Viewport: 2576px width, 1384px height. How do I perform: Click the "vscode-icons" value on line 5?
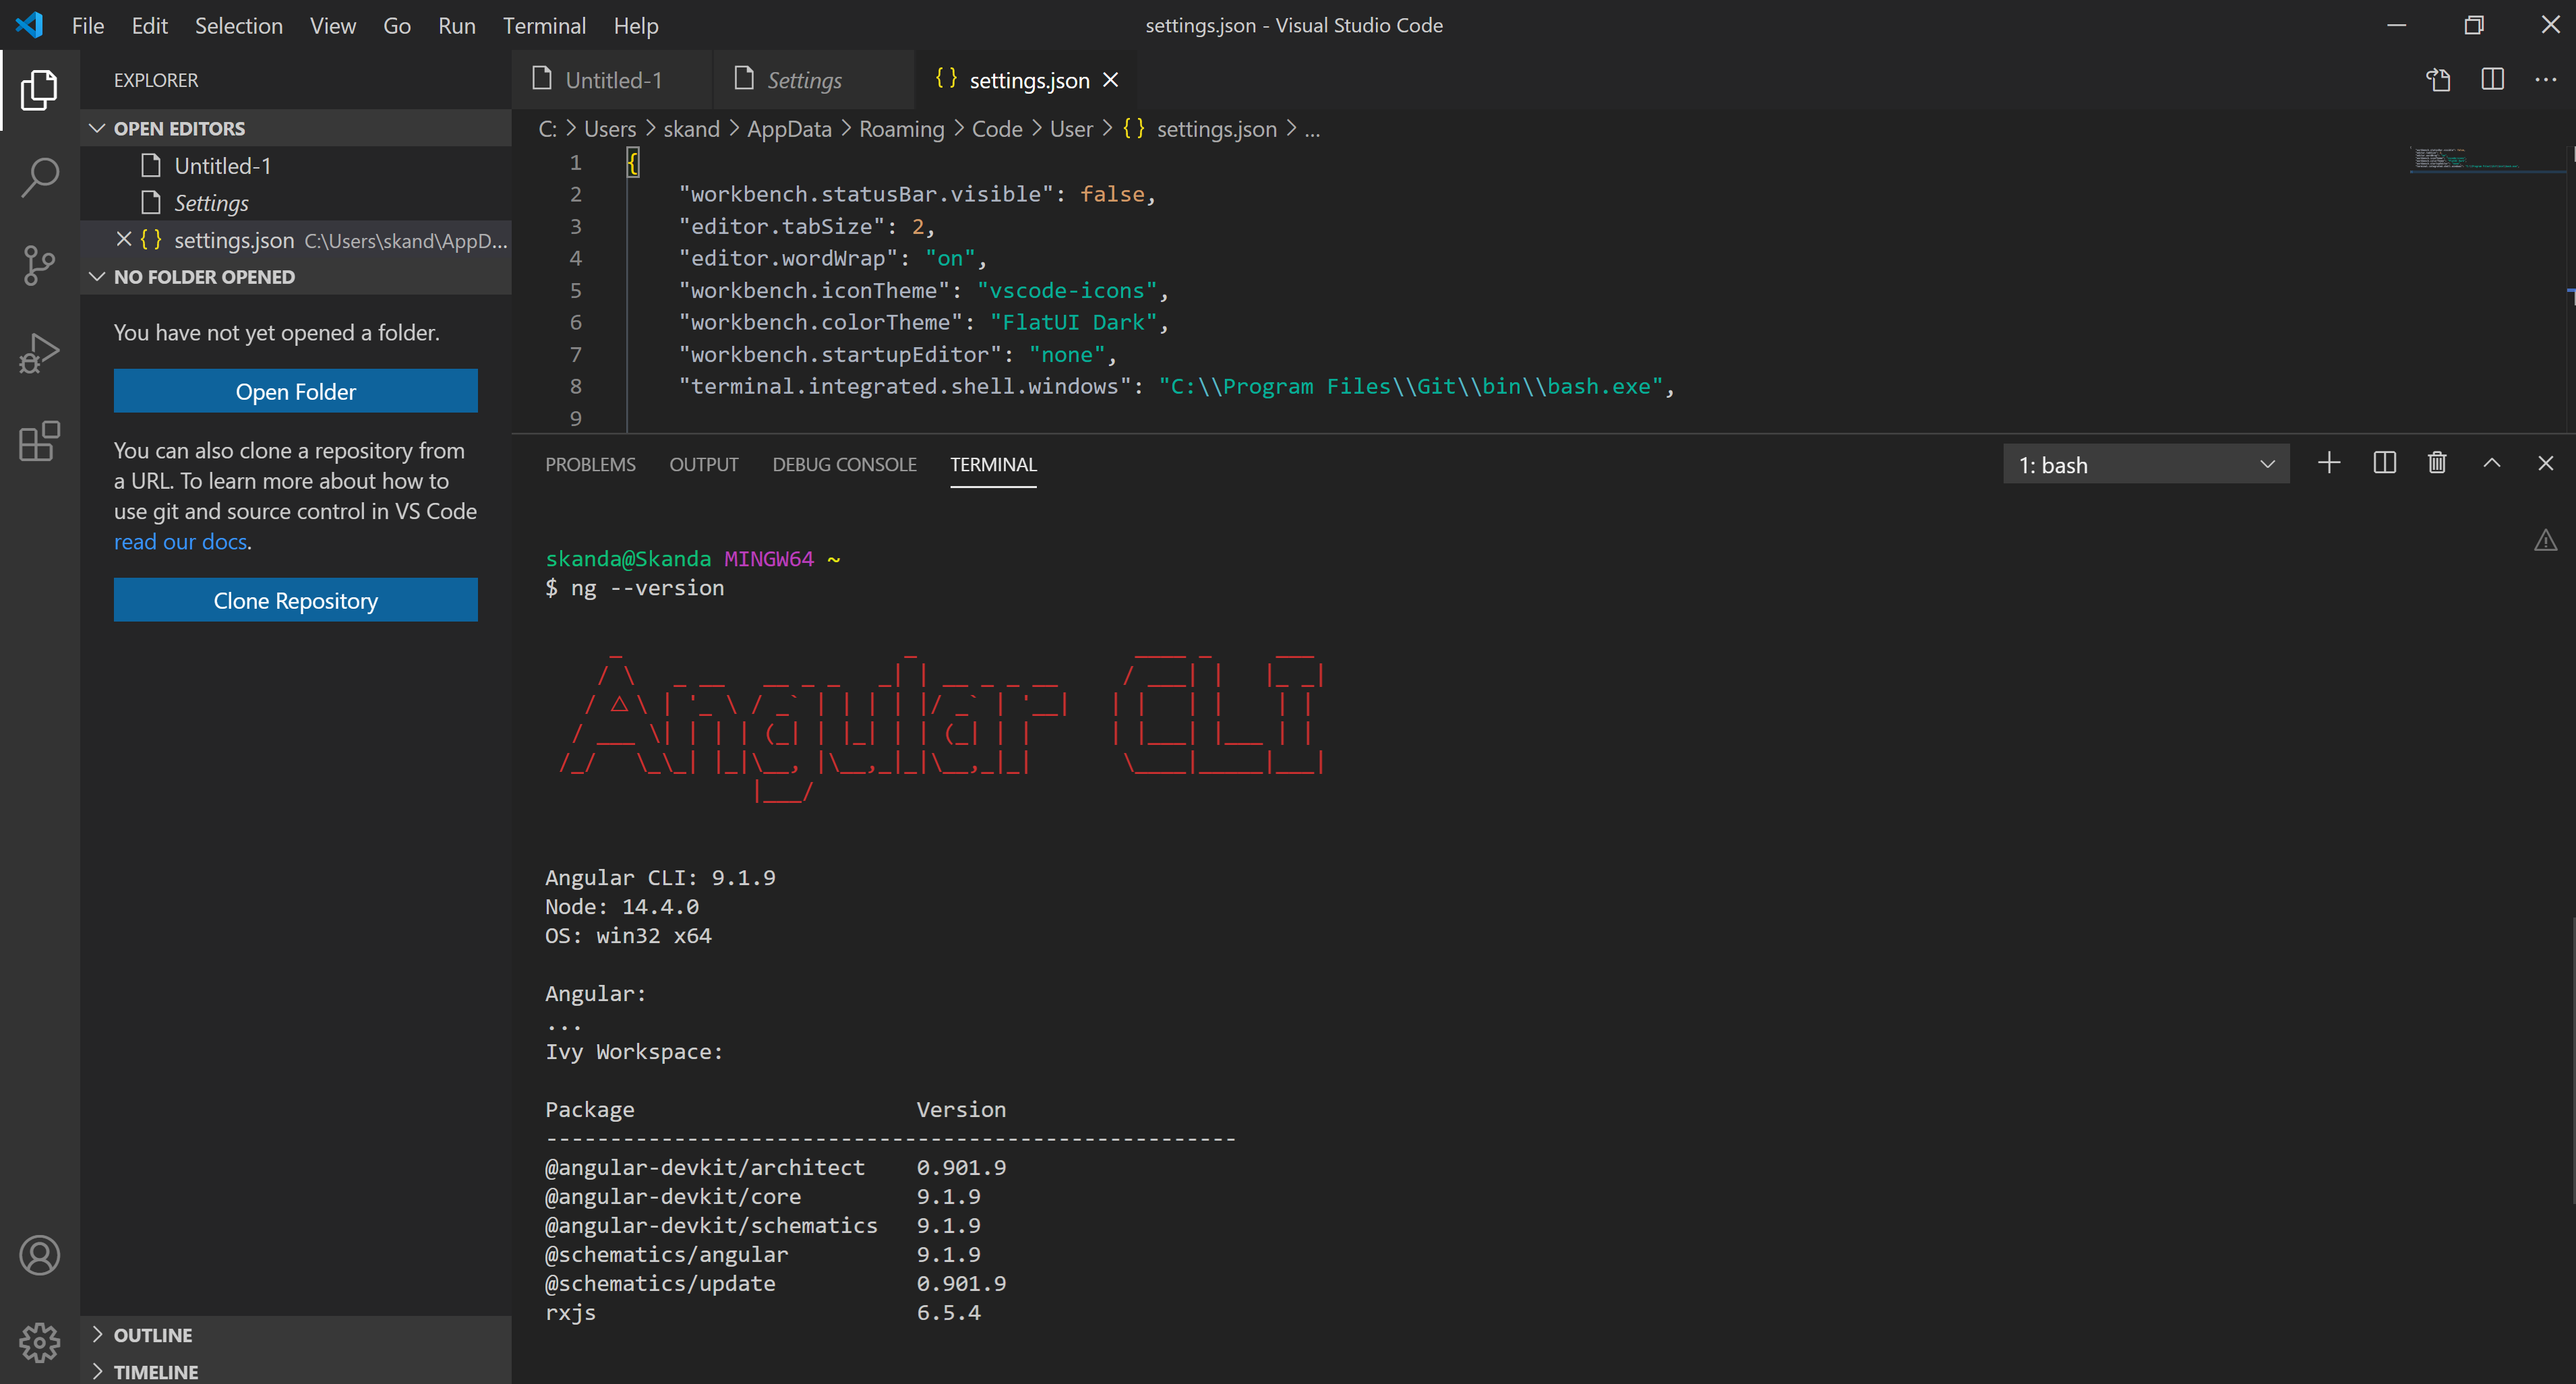[x=1066, y=290]
